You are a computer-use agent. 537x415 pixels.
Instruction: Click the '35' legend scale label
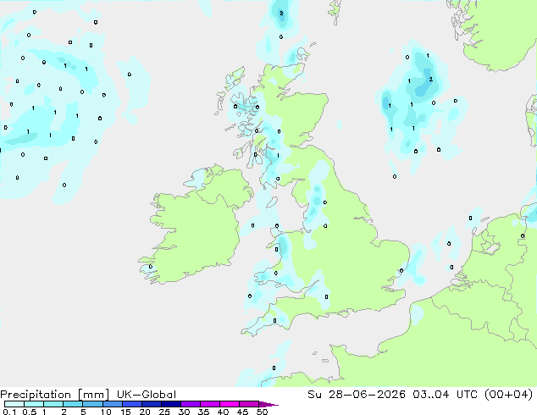203,412
